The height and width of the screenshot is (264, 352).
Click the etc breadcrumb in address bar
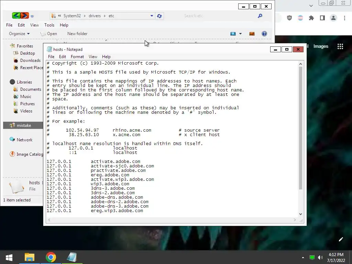point(111,16)
